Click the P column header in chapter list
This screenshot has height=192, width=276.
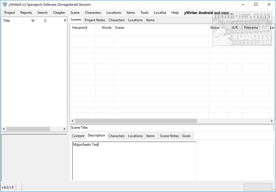57,21
